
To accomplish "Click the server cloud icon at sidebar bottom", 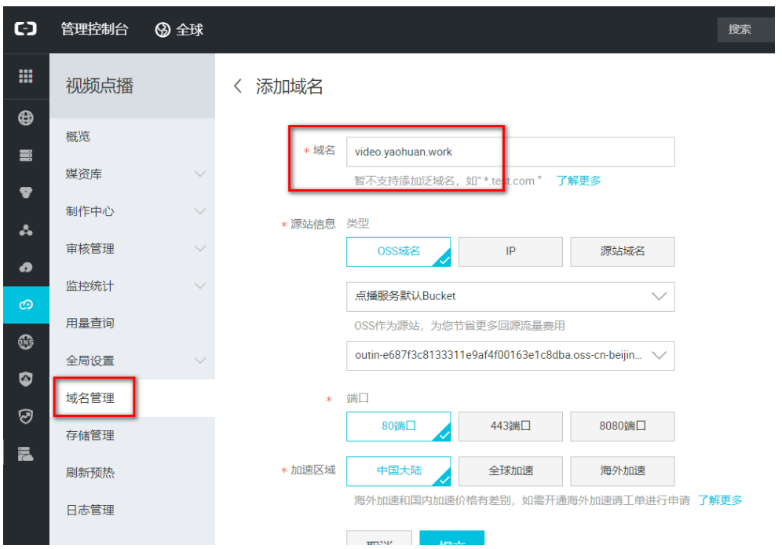I will 26,454.
